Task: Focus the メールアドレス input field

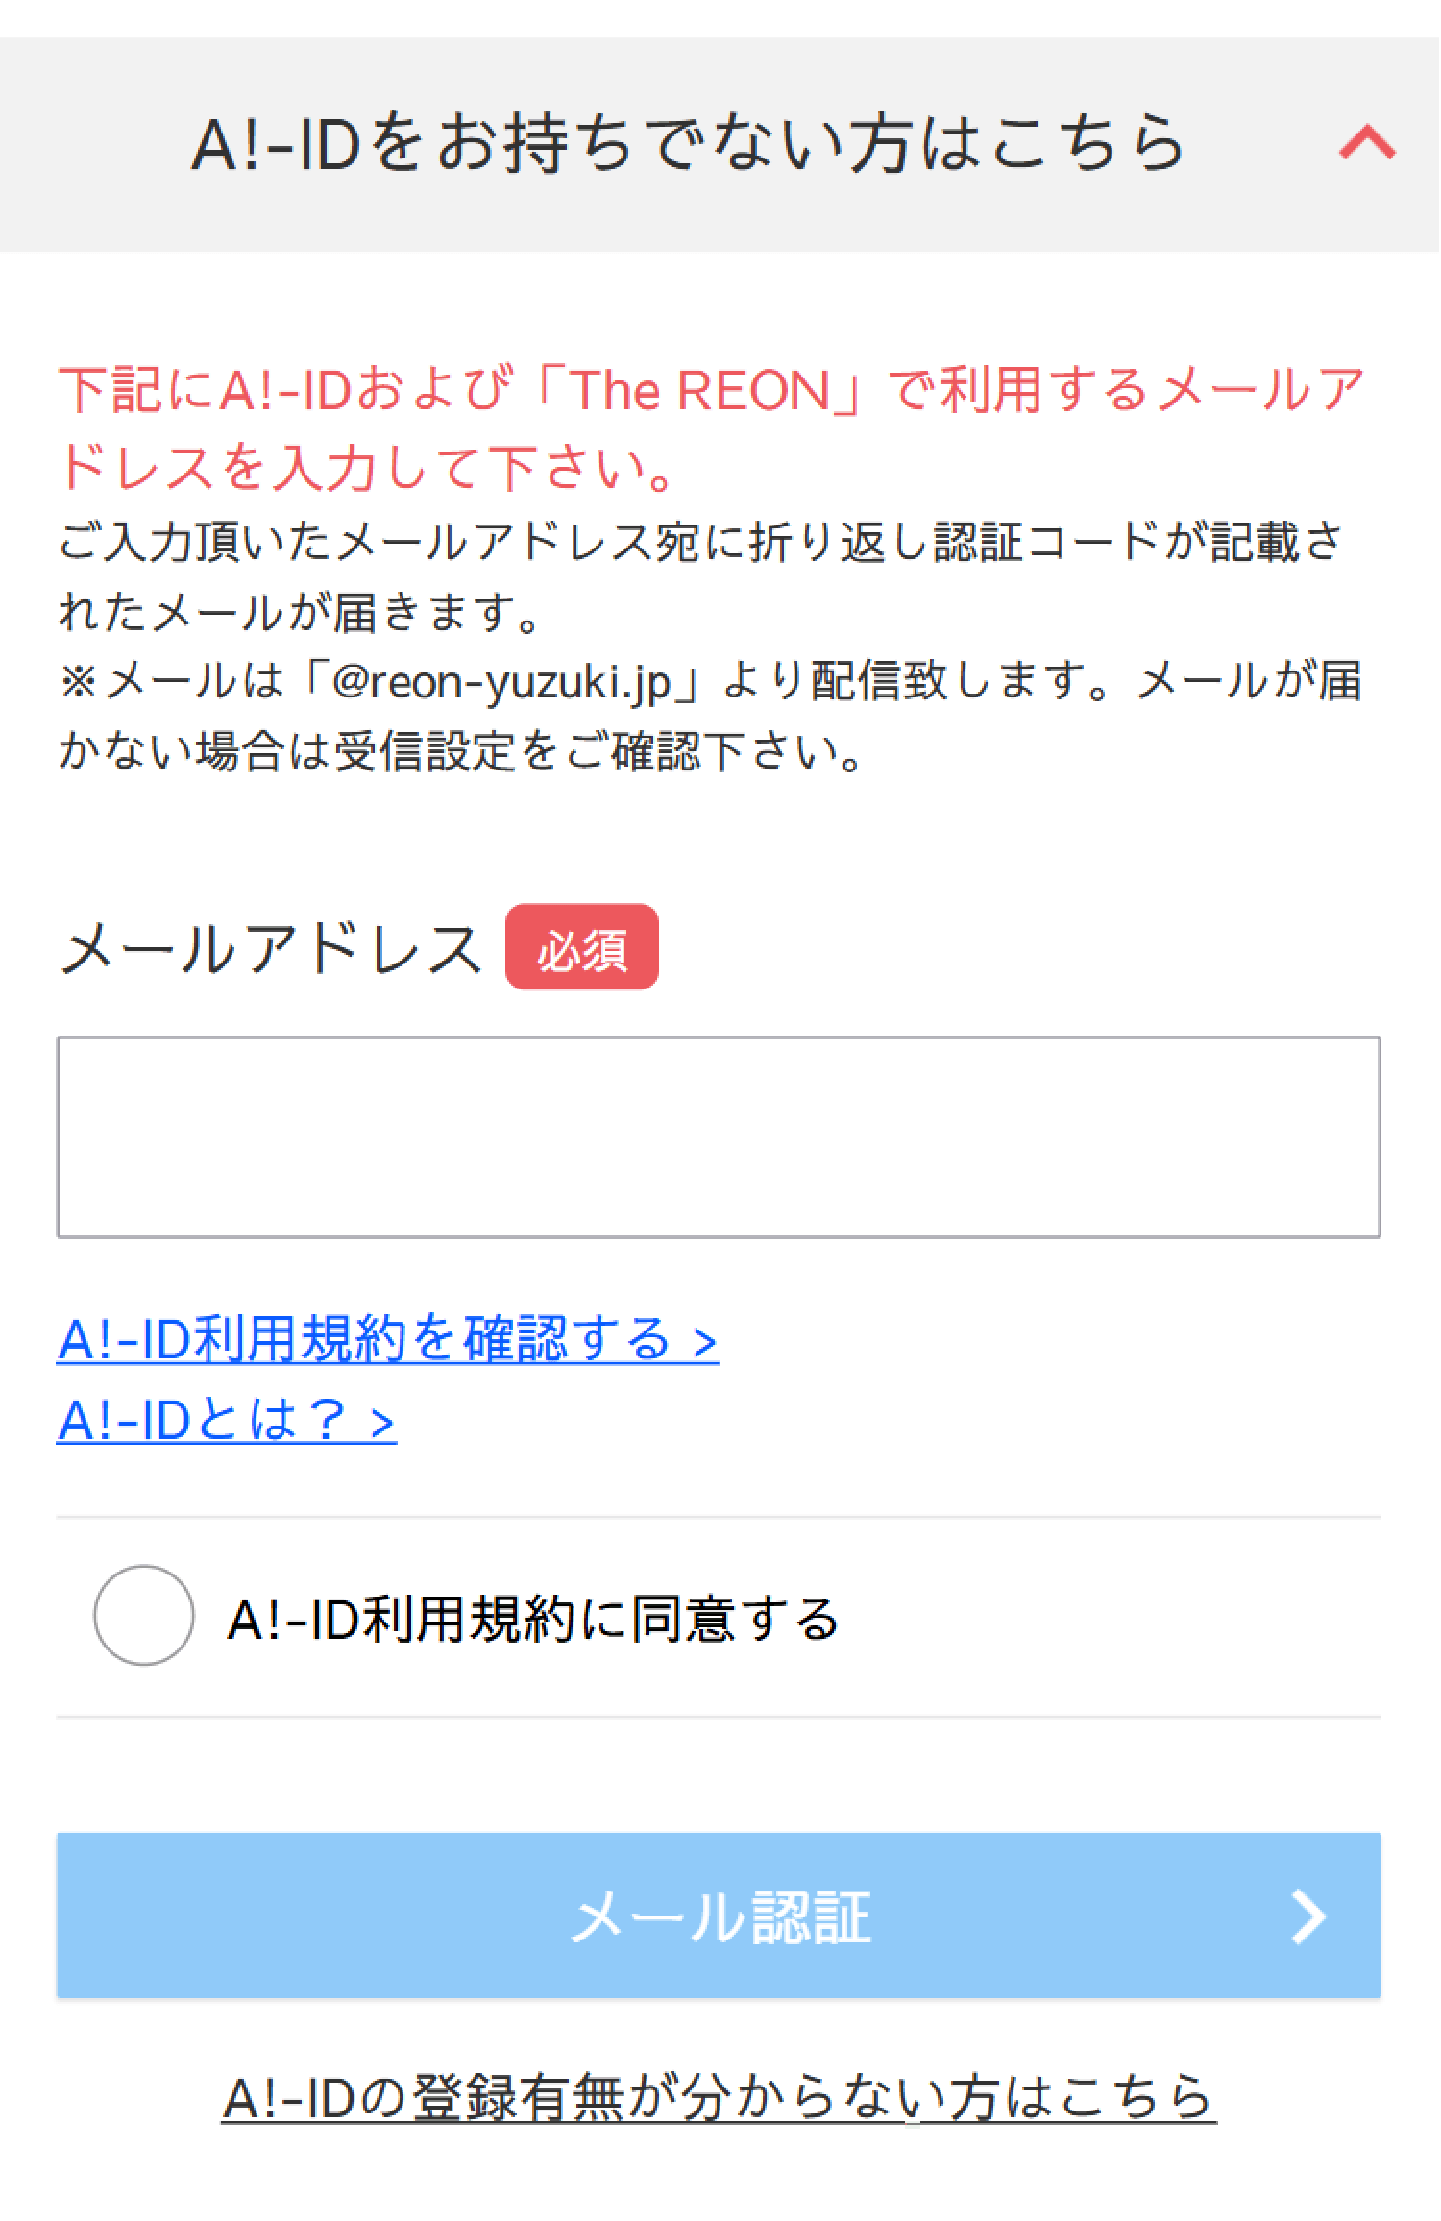Action: pos(719,1136)
